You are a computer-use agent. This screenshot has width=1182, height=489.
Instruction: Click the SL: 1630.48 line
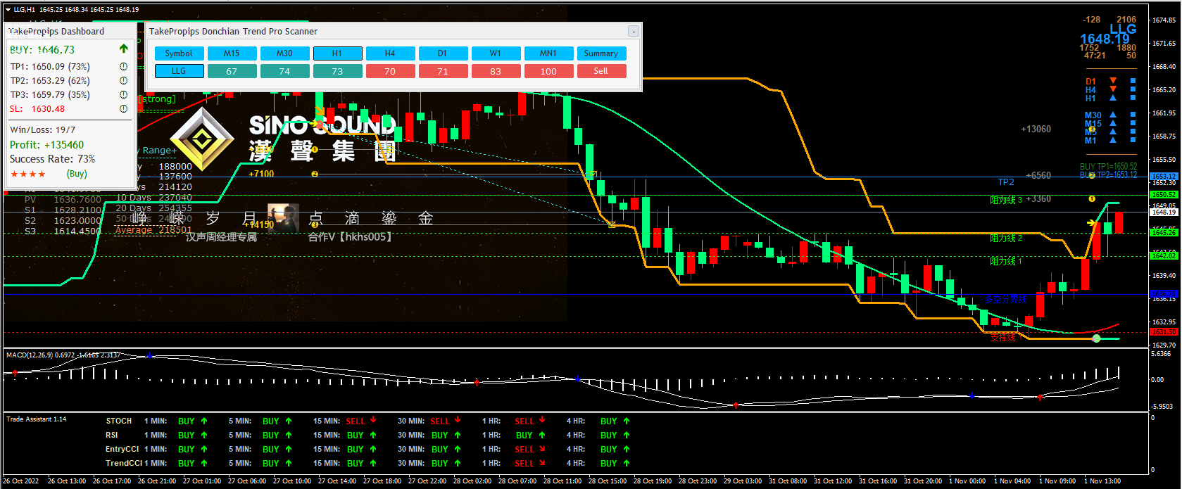[x=37, y=109]
